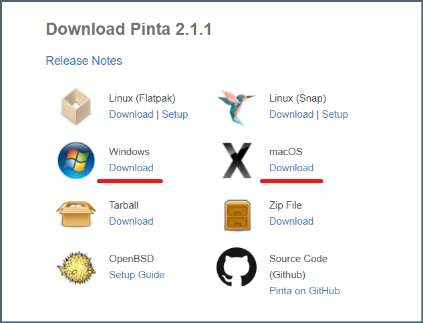Viewport: 423px width, 323px height.
Task: Click the Tarball cardboard box icon
Action: point(76,214)
